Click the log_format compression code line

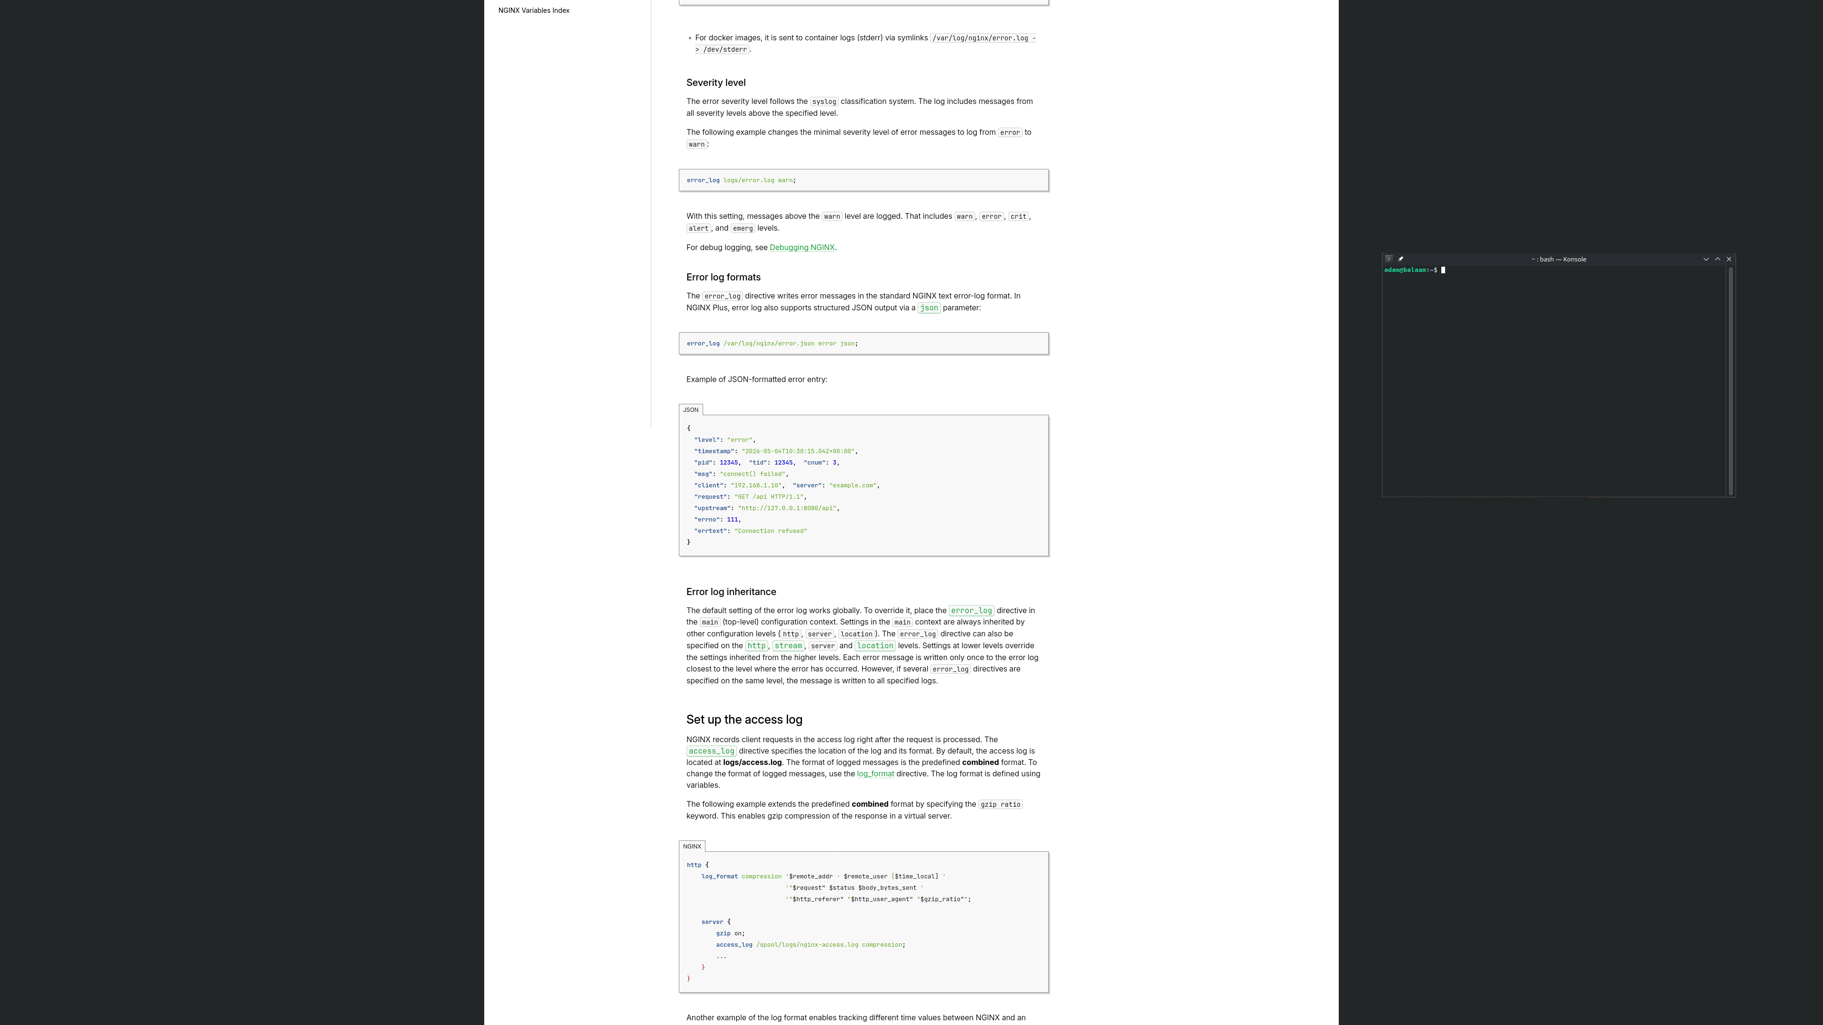[x=823, y=876]
